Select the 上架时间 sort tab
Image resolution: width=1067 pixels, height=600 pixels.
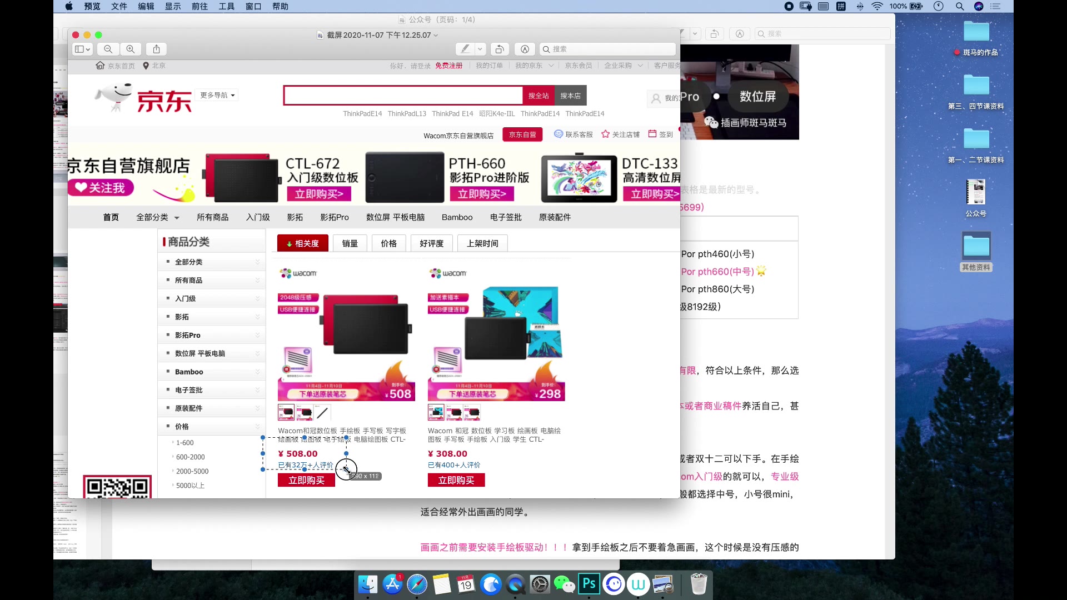482,243
